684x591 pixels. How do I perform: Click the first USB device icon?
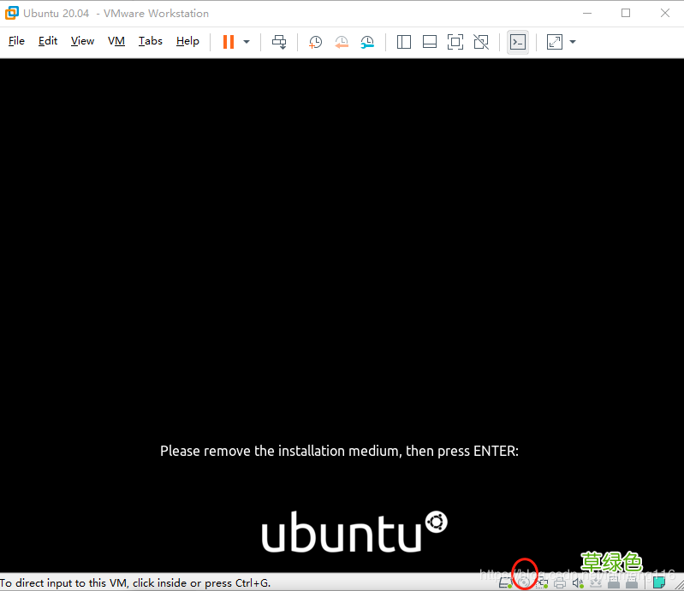point(614,582)
